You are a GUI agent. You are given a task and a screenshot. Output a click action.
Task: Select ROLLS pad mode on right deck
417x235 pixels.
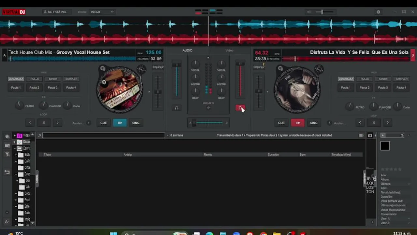365,79
